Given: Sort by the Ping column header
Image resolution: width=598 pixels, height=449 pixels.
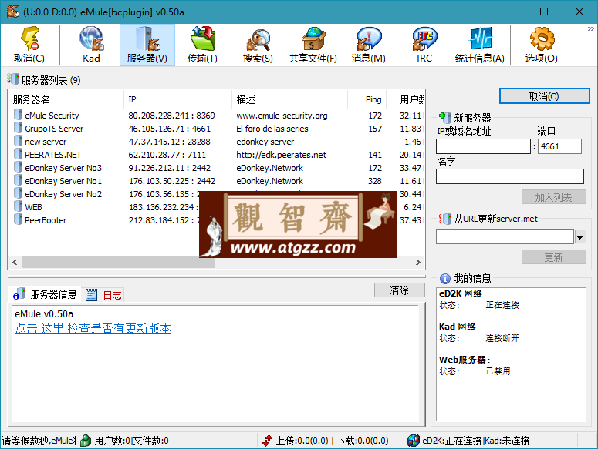Looking at the screenshot, I should (367, 99).
